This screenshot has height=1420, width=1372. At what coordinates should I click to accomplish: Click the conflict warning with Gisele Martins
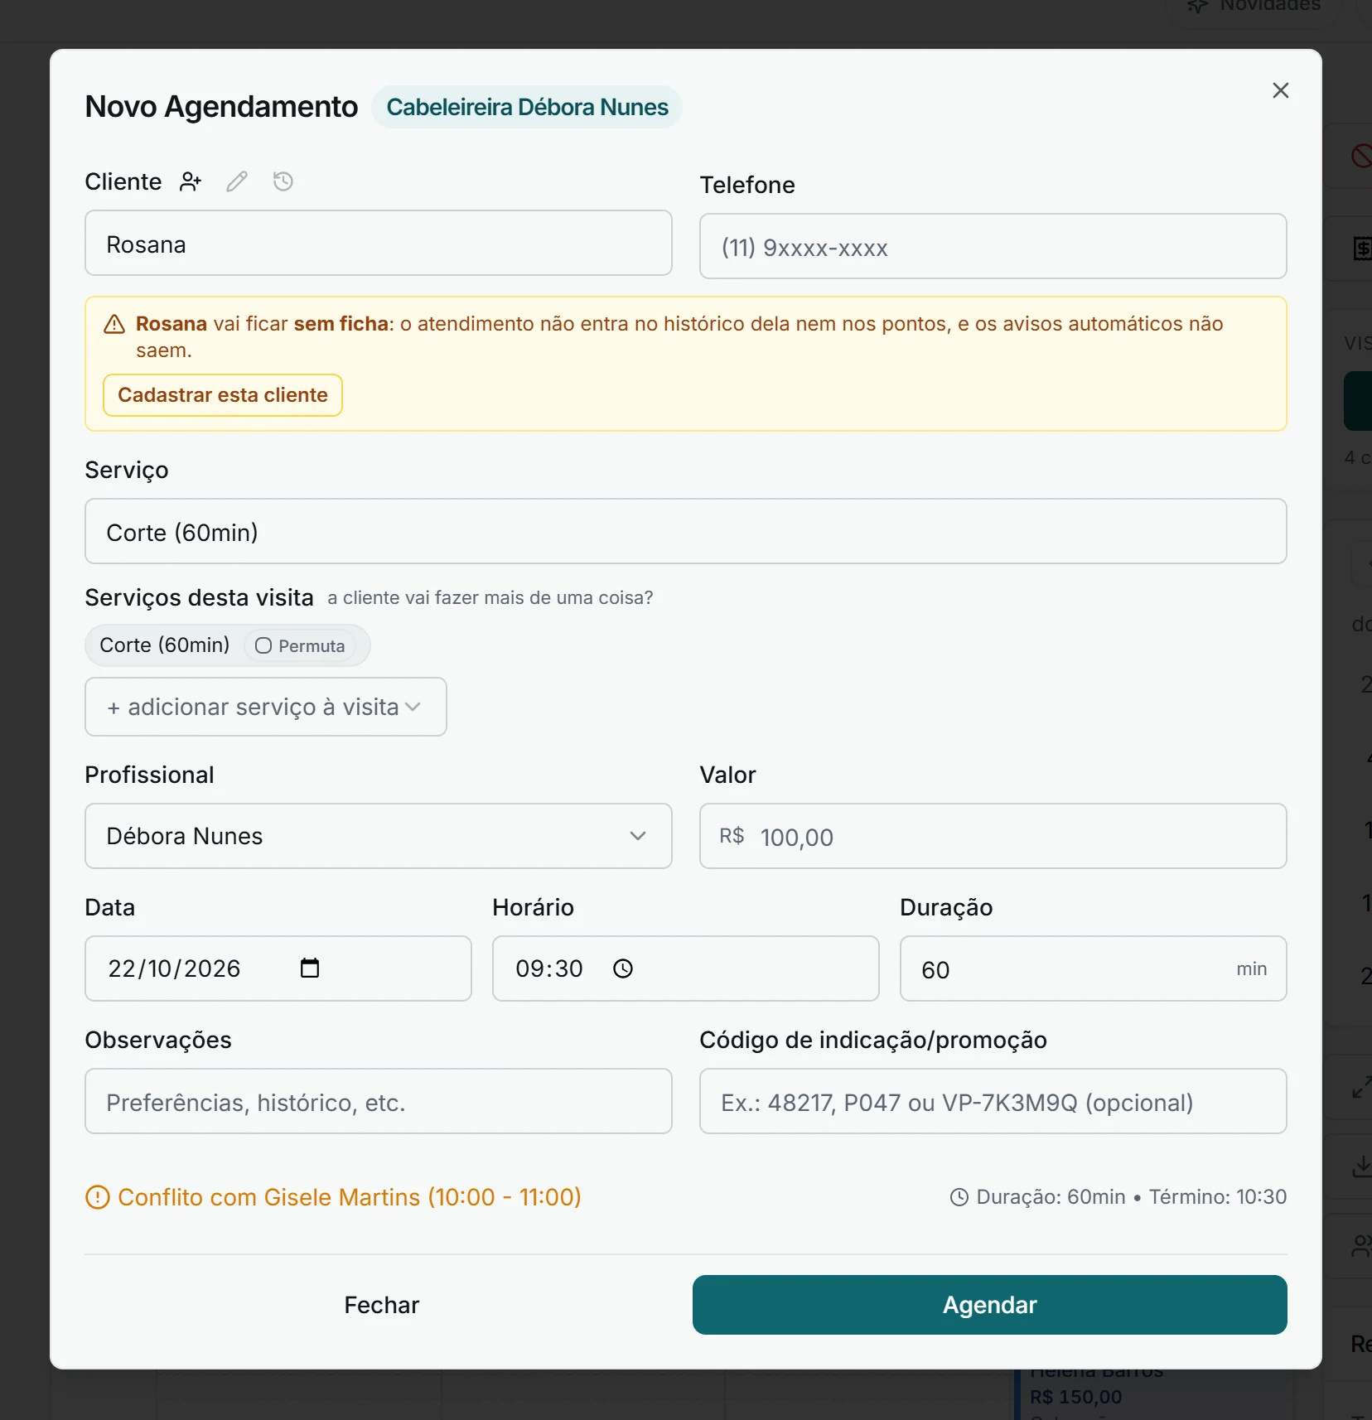(334, 1197)
